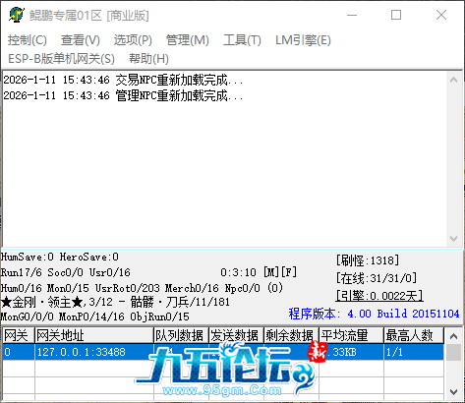
Task: Click the 0:3:10 uptime counter
Action: [238, 272]
